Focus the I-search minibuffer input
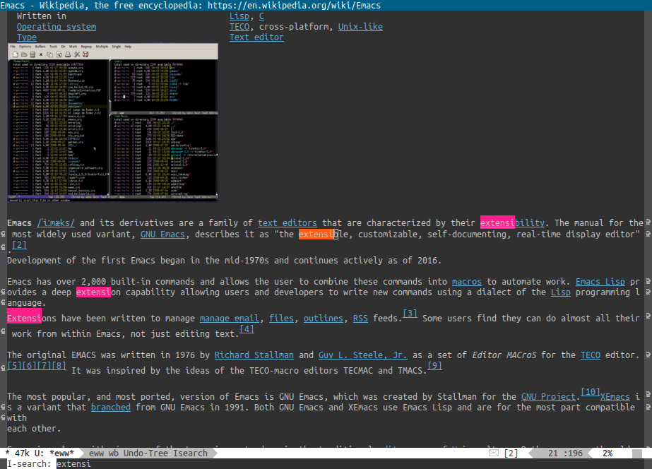 pyautogui.click(x=283, y=463)
